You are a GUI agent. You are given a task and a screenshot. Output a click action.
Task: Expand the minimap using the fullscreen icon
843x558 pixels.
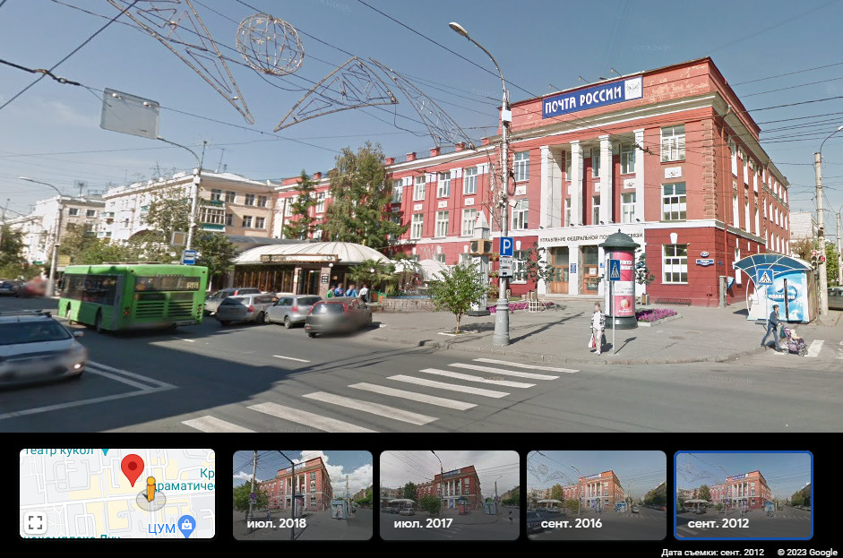[36, 522]
